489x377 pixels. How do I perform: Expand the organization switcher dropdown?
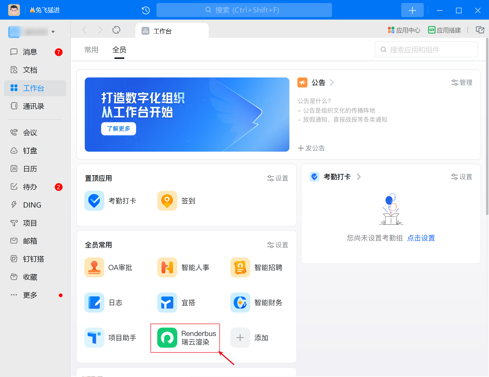click(53, 32)
